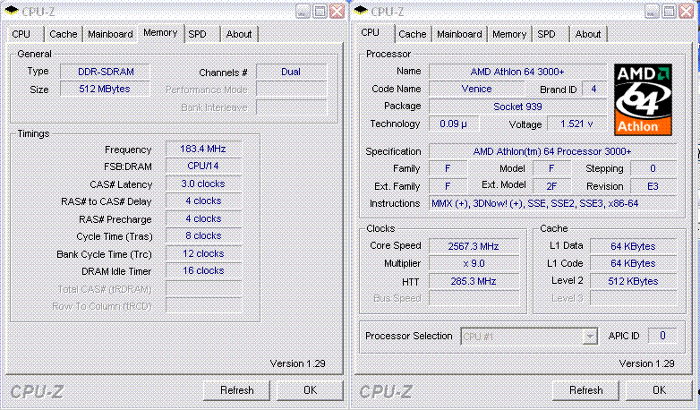
Task: Click the memory Frequency 183.4 MHz field
Action: click(x=203, y=149)
